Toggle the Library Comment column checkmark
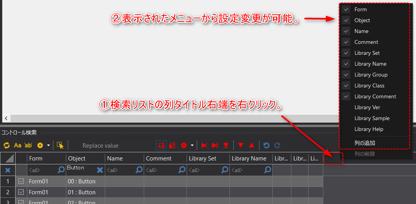Screen dimensions: 416x204 coord(346,96)
